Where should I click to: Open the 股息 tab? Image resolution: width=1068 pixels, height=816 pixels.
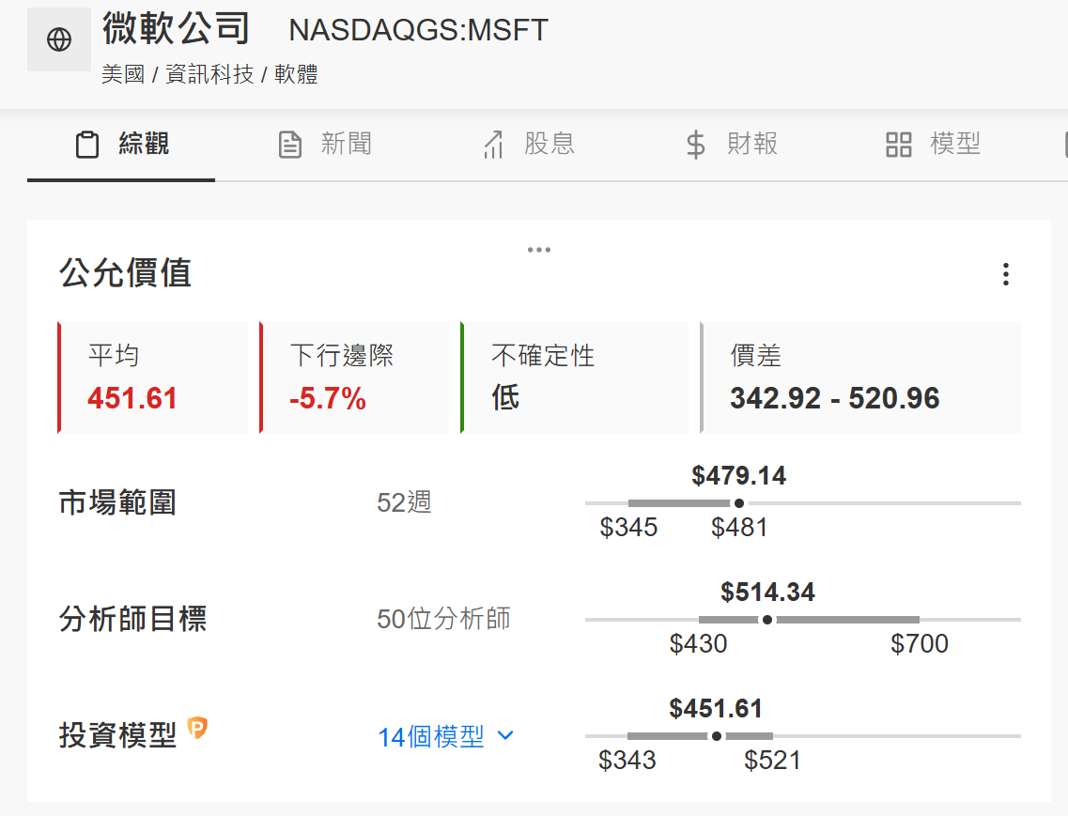coord(529,145)
